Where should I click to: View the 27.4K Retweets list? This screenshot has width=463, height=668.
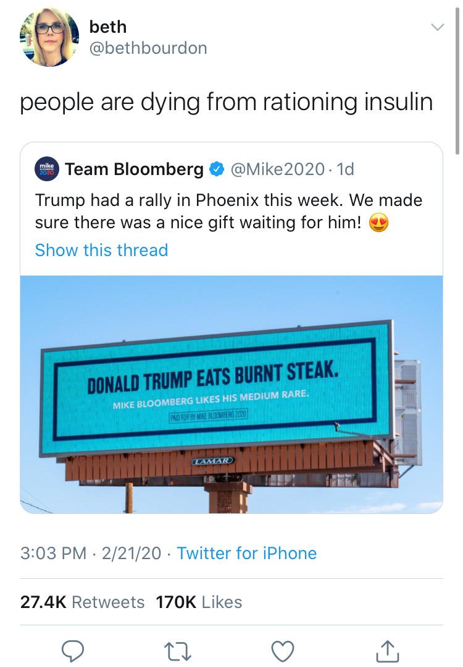coord(82,602)
